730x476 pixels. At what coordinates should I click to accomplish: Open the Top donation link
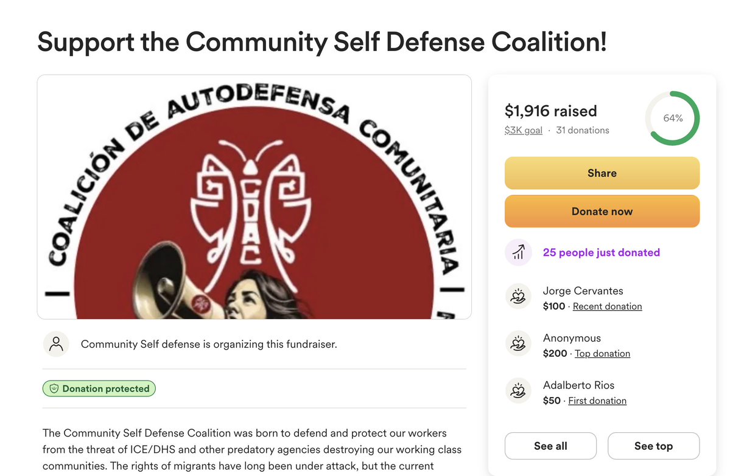[x=602, y=353]
